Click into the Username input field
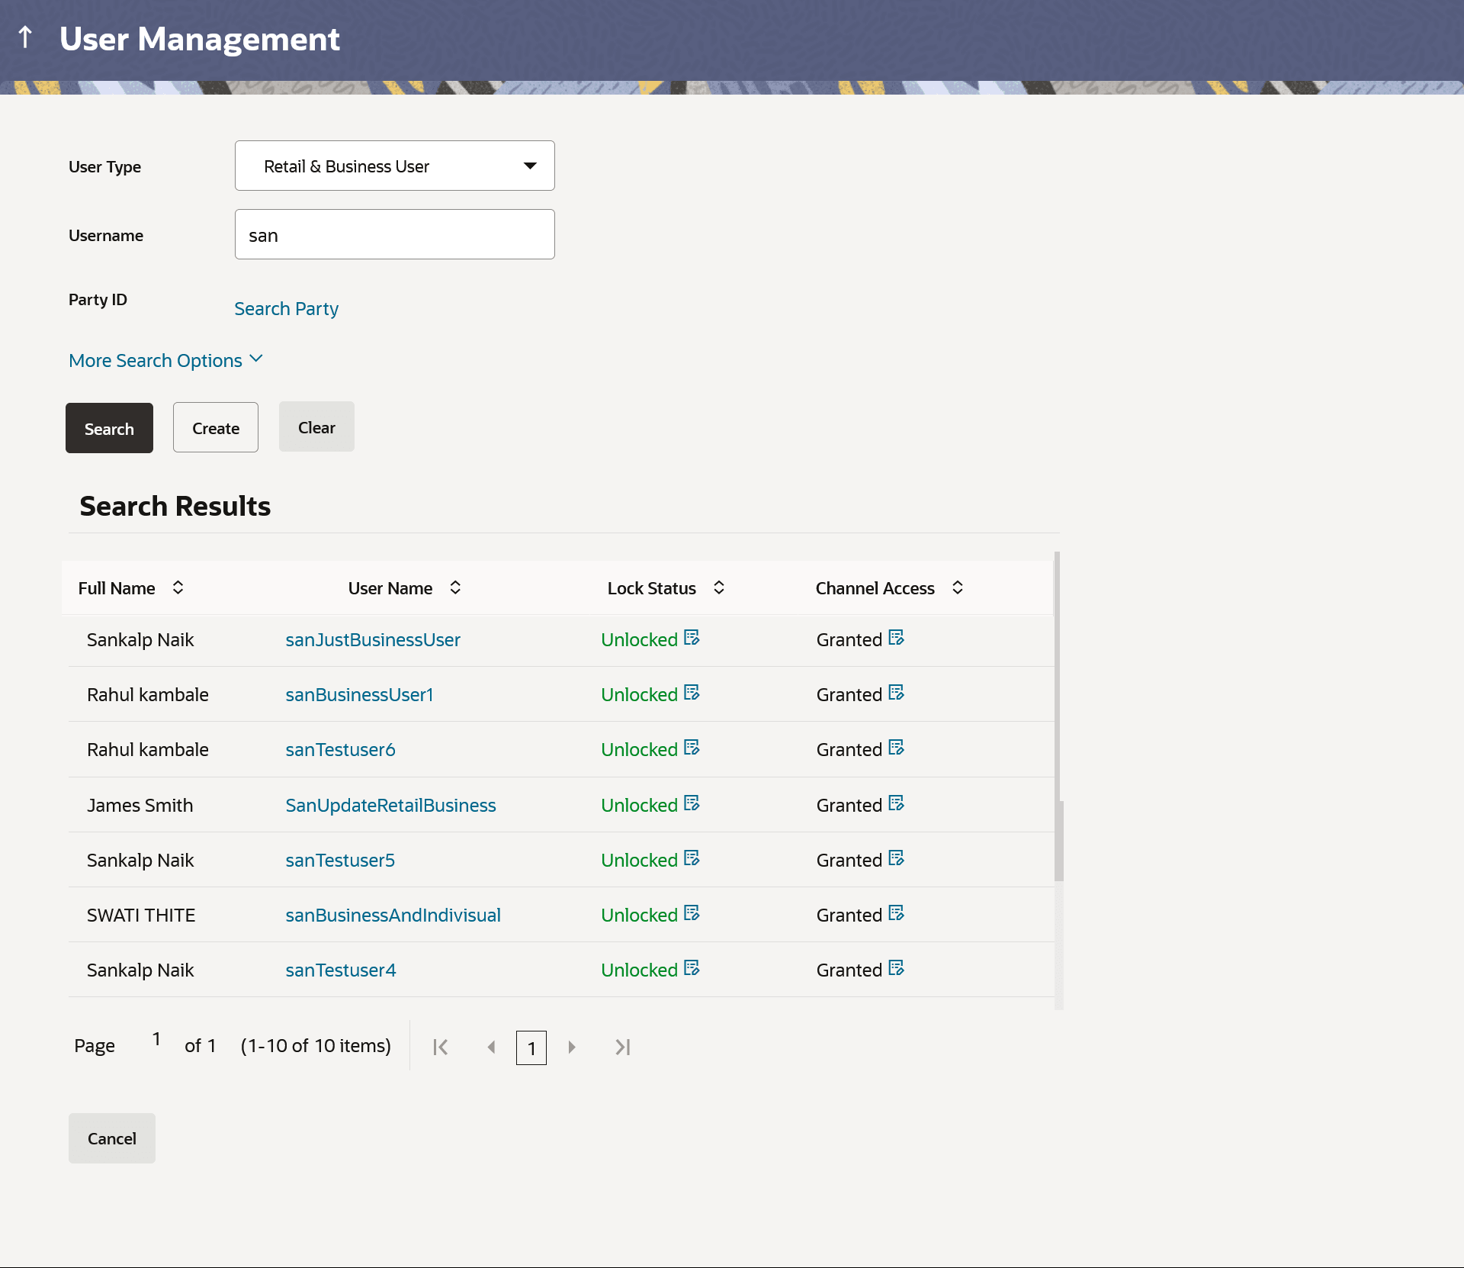Screen dimensions: 1464x1268 pos(394,234)
